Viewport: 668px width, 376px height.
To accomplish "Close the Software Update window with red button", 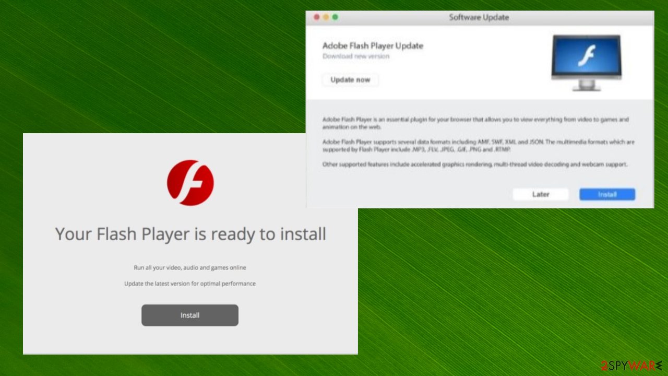I will 316,17.
